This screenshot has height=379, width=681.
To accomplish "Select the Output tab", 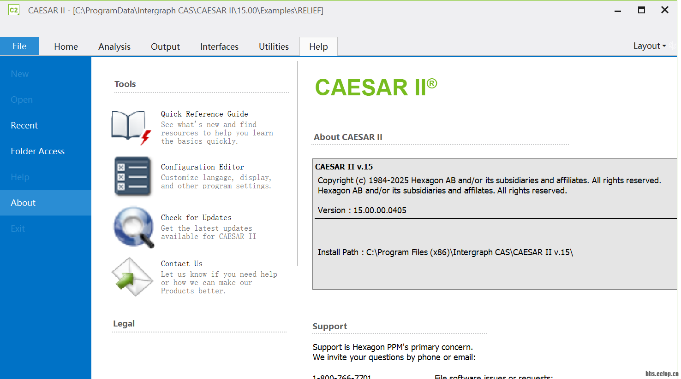I will [165, 47].
